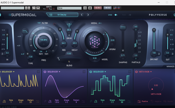Click the damping curve icon above DAMPING slider
Image resolution: width=175 pixels, height=108 pixels.
pos(123,27)
